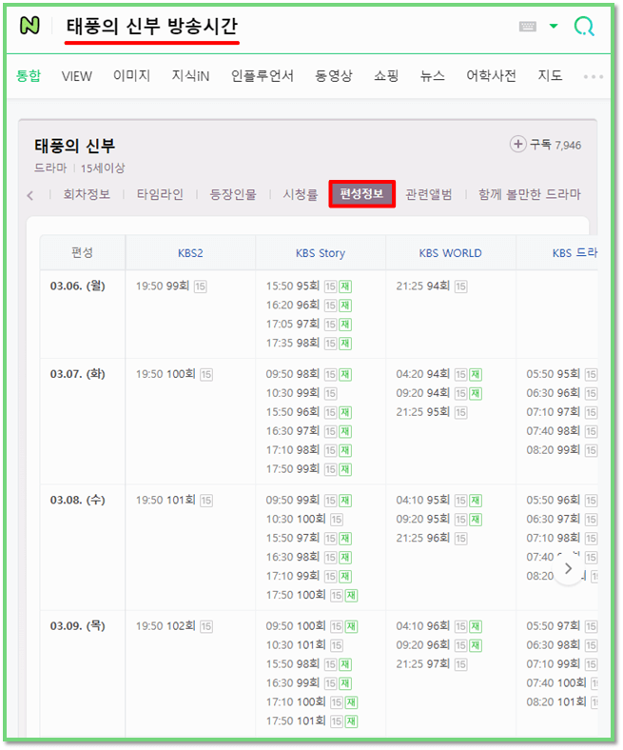Select the 등장인물 sub-tab
The image size is (623, 750).
[x=233, y=194]
